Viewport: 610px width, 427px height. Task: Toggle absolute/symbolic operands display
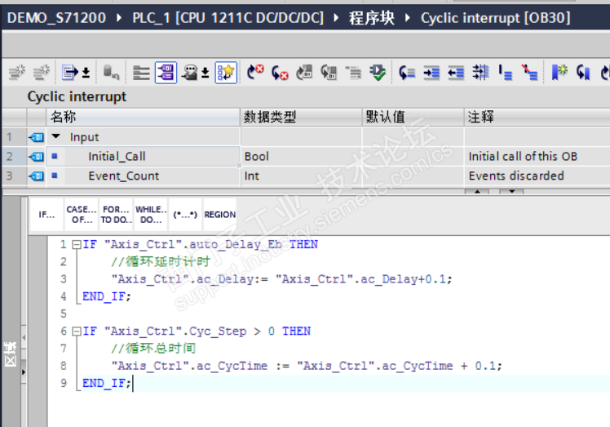tap(166, 73)
